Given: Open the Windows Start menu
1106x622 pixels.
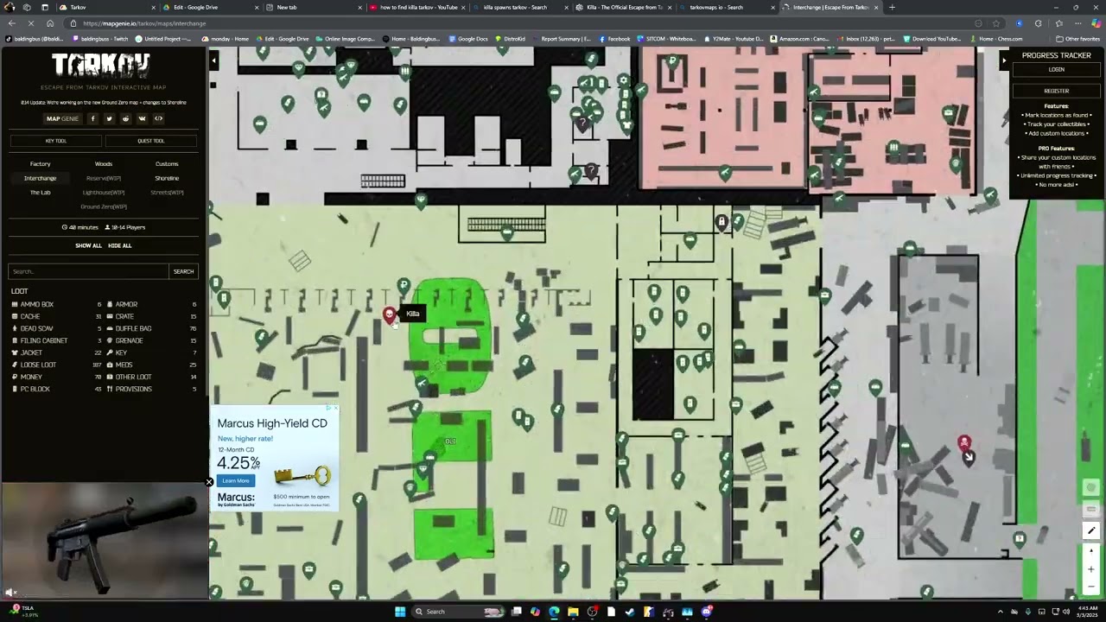Looking at the screenshot, I should [400, 612].
